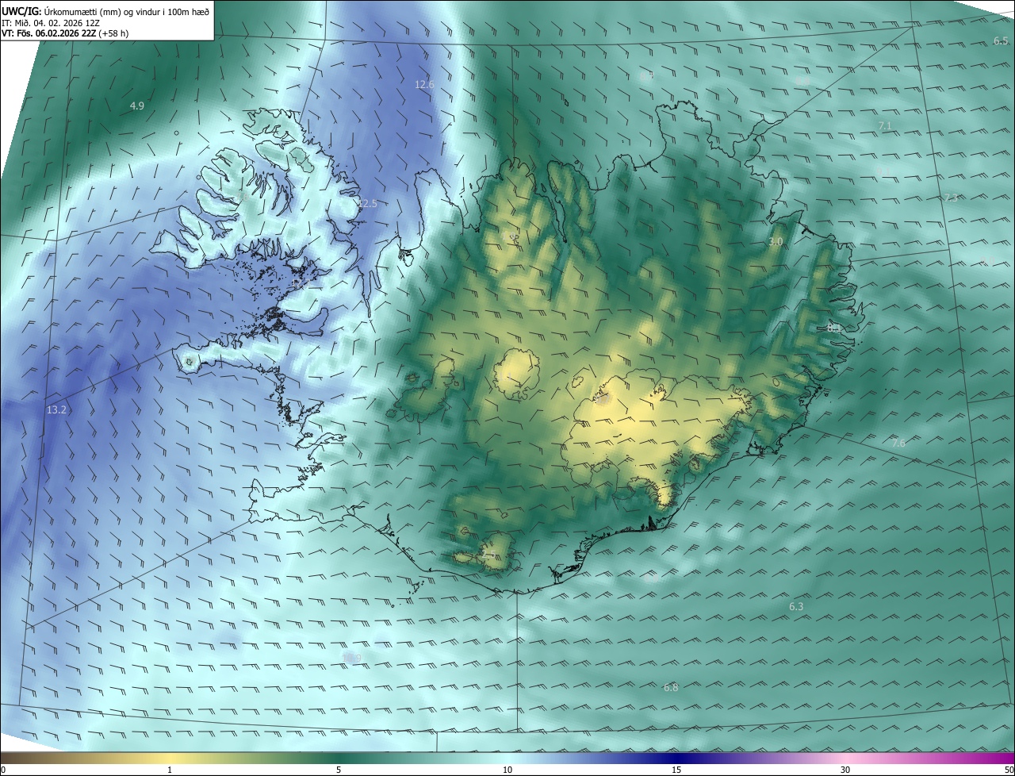Click the 13.2 value label on the map

56,409
